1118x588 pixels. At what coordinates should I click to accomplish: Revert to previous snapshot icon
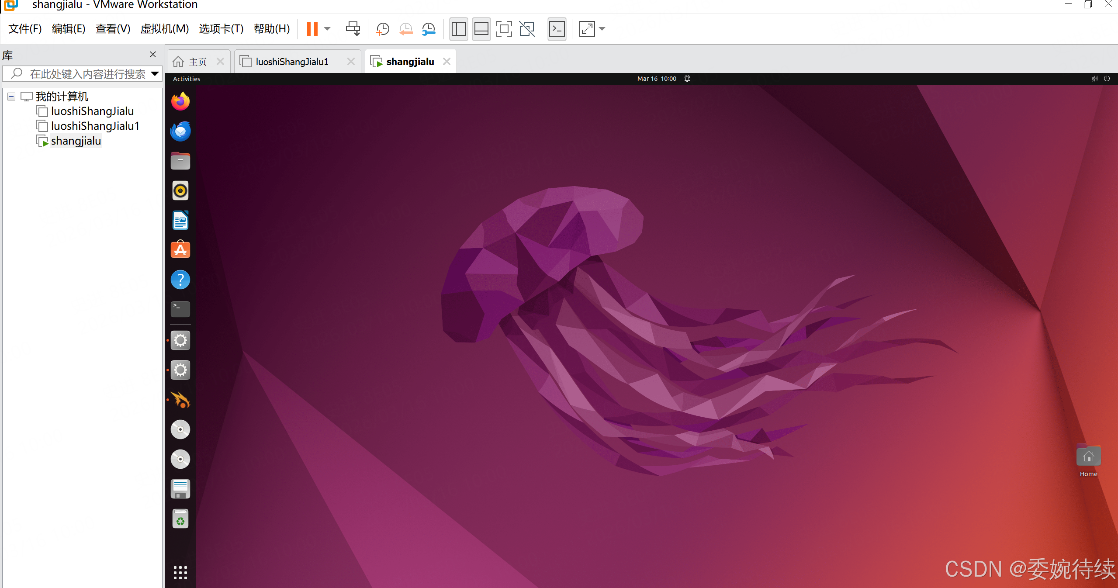coord(406,29)
